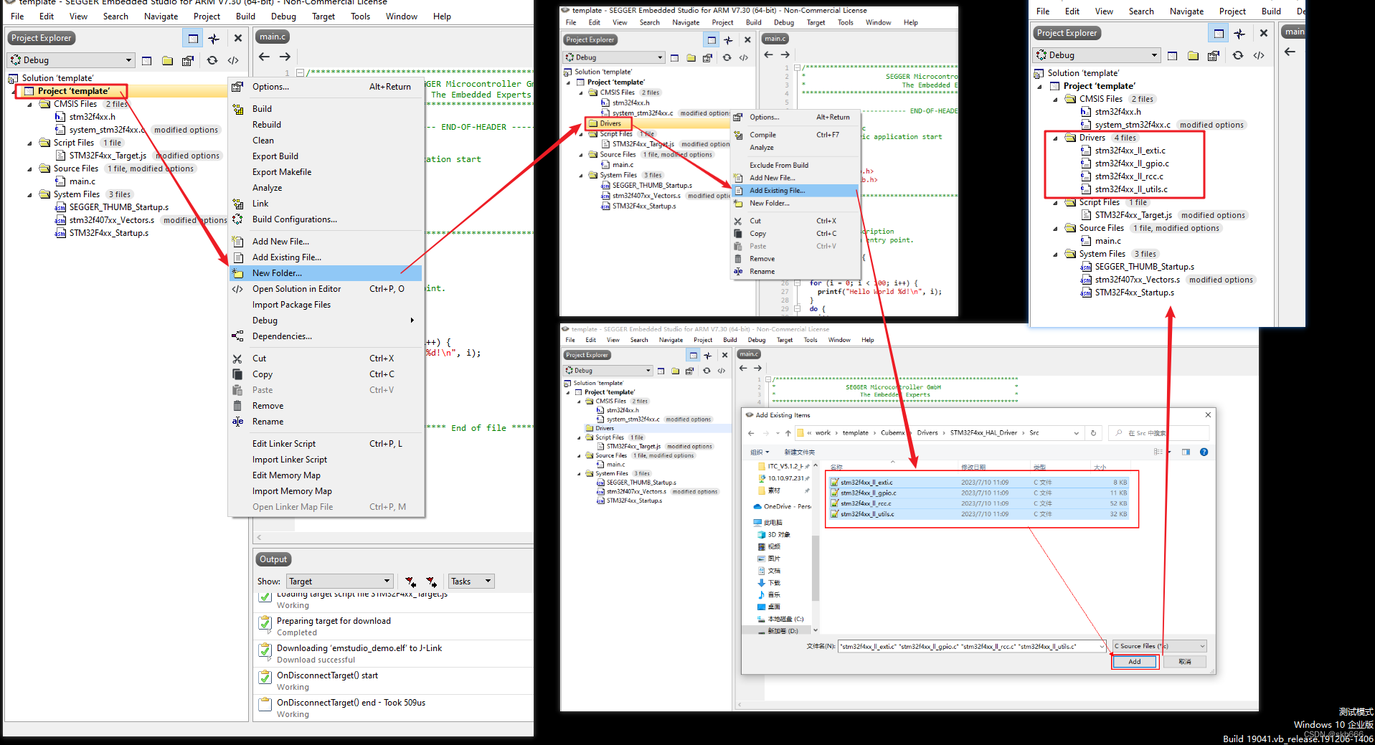The height and width of the screenshot is (745, 1375).
Task: Click the yellow new folder icon above the solution tree
Action: [167, 60]
